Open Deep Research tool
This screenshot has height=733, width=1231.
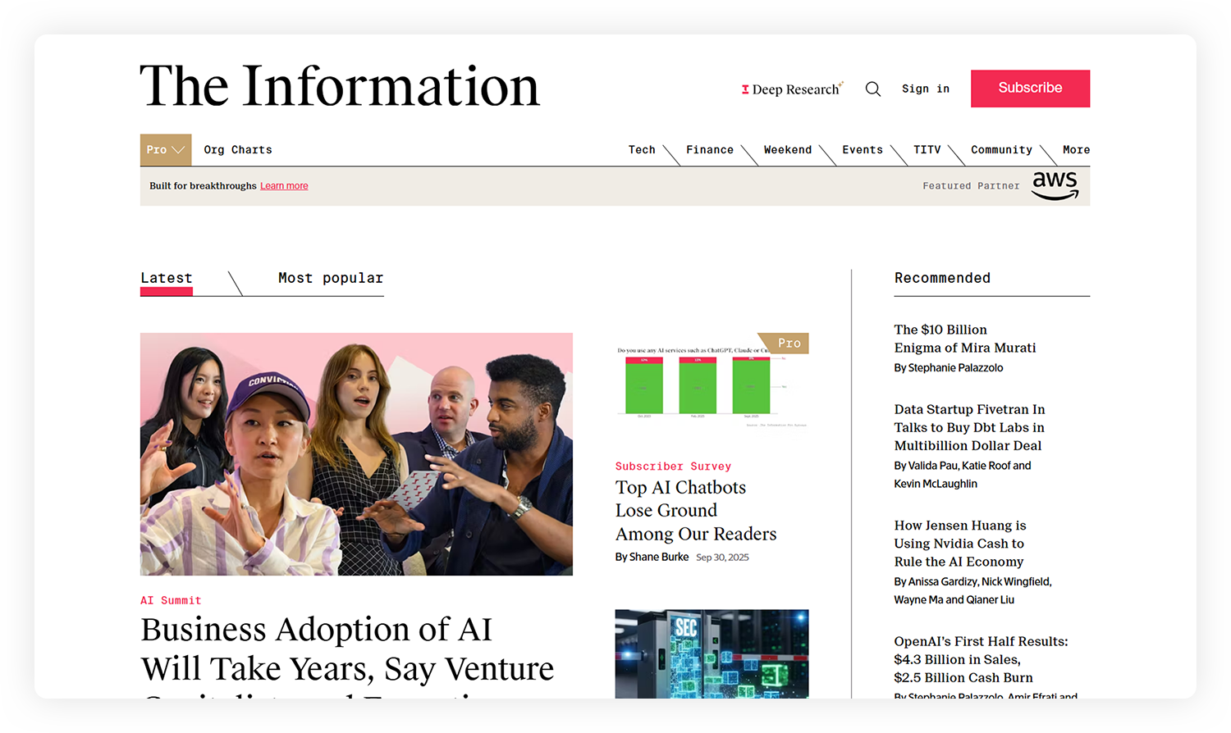click(x=792, y=89)
